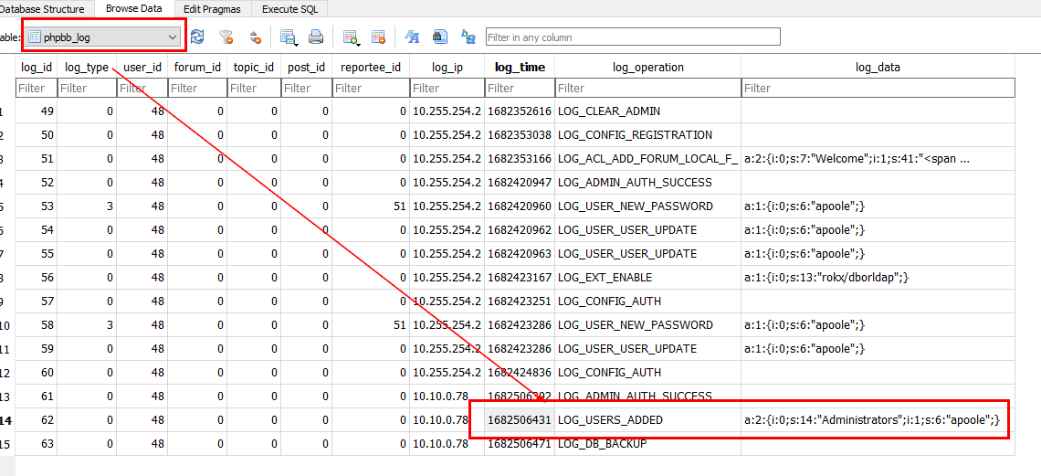This screenshot has width=1041, height=476.
Task: Open the Execute SQL tab
Action: point(291,8)
